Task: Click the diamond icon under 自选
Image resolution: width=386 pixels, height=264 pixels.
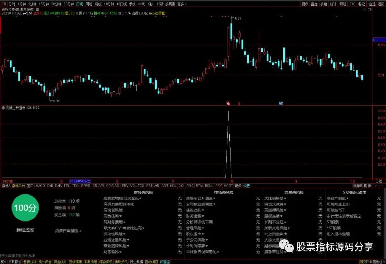Action: coord(365,10)
